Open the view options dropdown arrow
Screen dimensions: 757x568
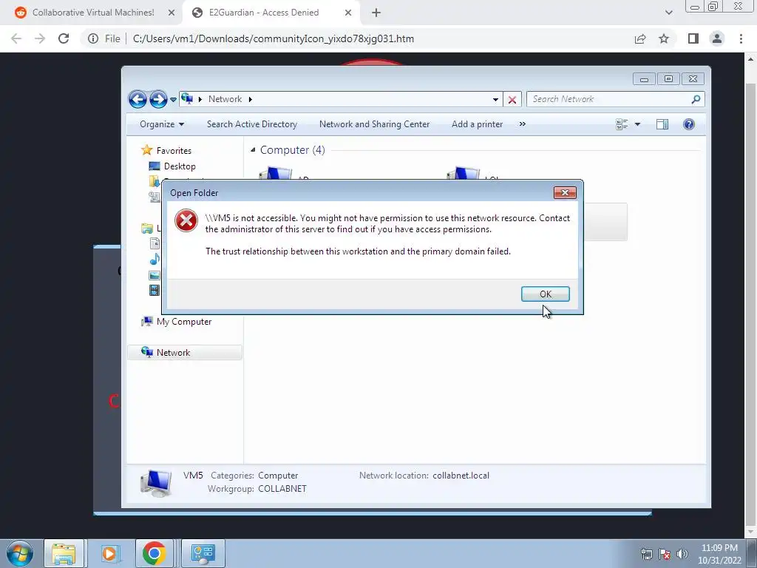point(637,124)
